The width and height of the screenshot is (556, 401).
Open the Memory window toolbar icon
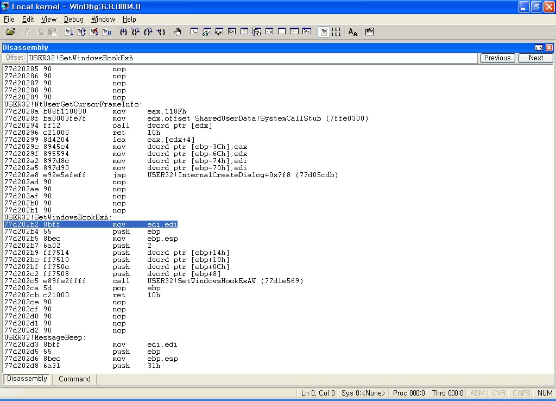[244, 32]
